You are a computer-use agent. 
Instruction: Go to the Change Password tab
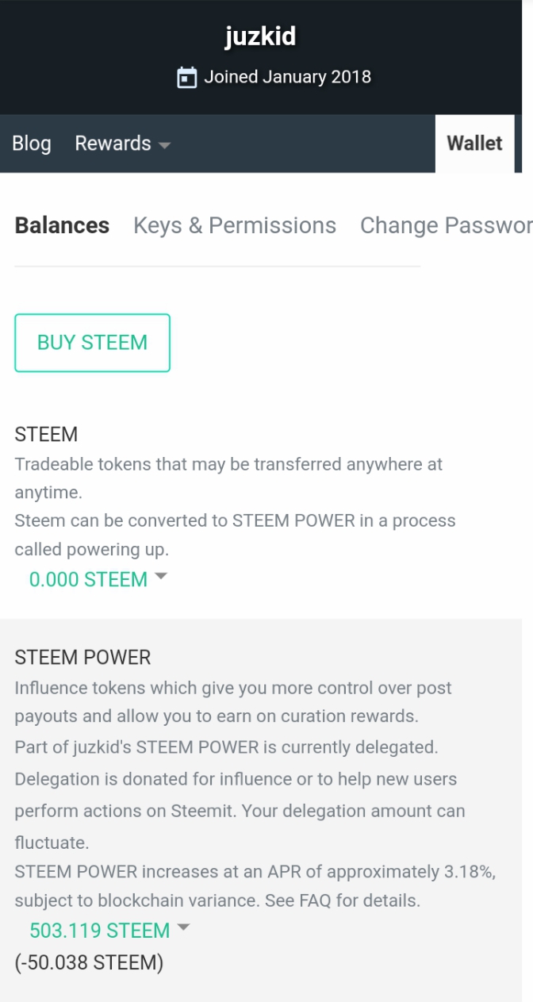tap(446, 225)
